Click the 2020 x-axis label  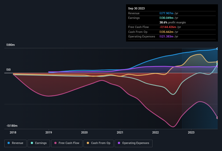click(84, 132)
